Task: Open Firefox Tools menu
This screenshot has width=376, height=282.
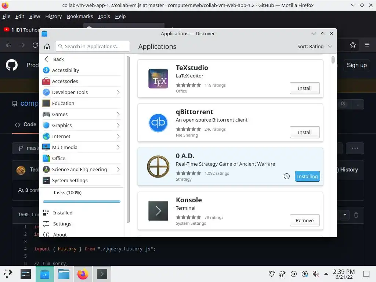Action: 104,16
